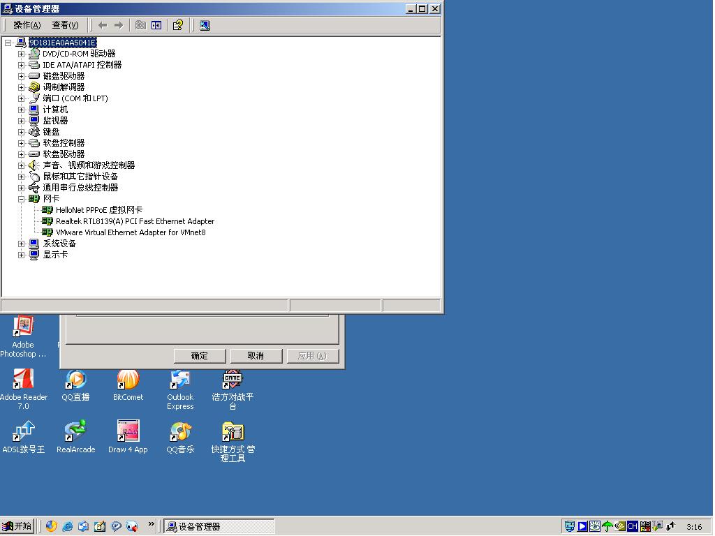This screenshot has height=536, width=715.
Task: Open 浩方对战平台 desktop shortcut
Action: pos(233,389)
